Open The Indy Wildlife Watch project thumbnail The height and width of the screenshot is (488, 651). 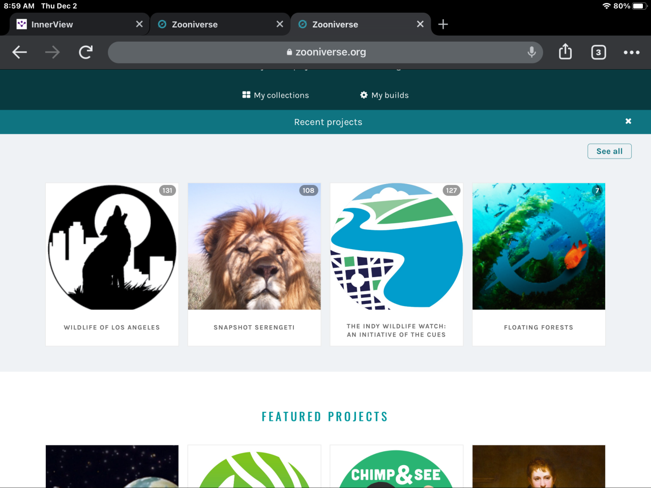click(397, 247)
